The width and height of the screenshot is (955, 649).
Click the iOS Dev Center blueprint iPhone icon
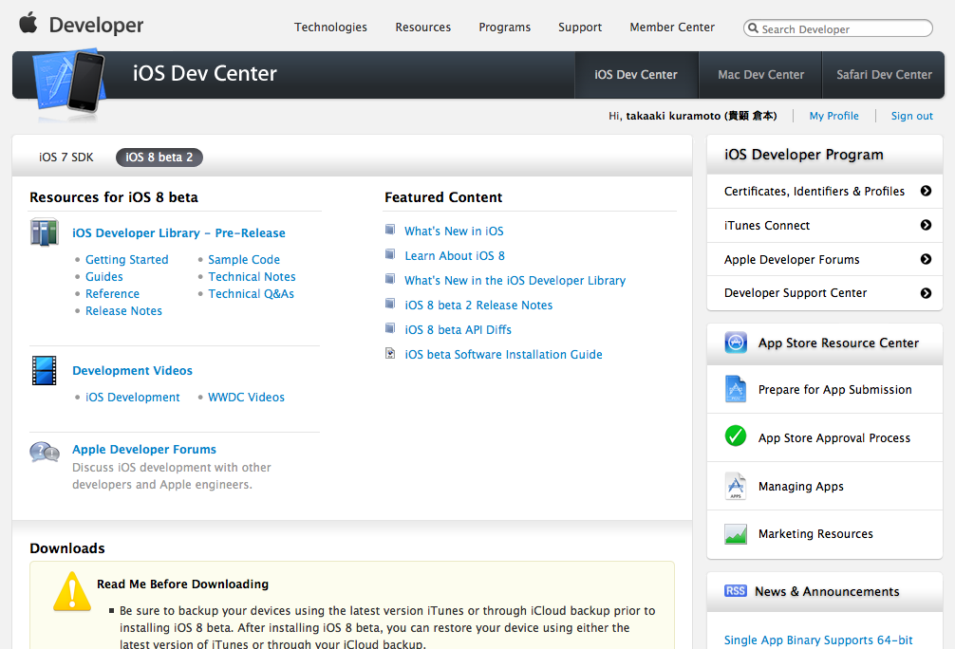point(69,82)
